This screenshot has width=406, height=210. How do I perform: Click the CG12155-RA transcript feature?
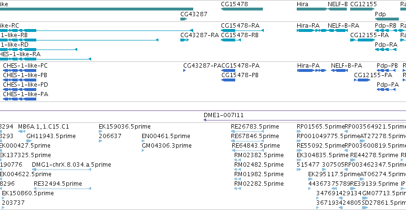click(363, 40)
